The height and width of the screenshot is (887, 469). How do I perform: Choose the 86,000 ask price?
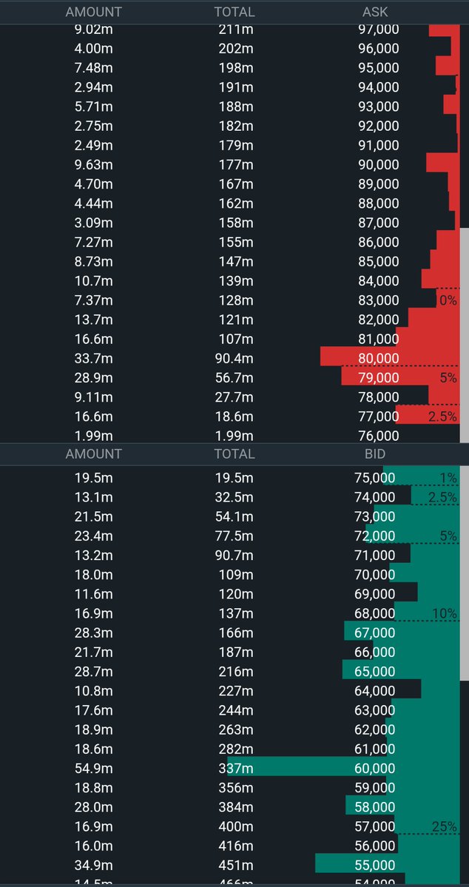[x=379, y=242]
